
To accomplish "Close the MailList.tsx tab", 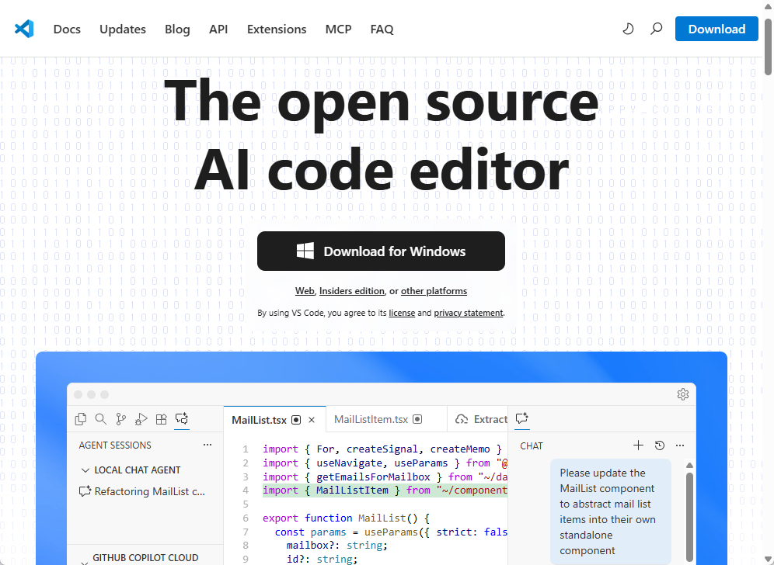I will pos(312,420).
